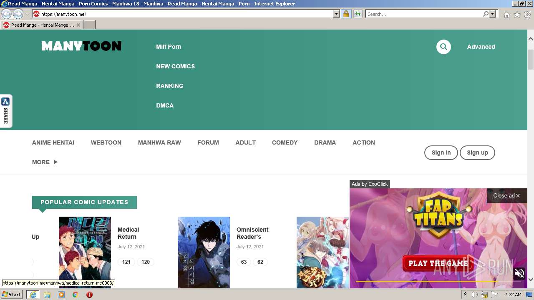Open chapter 121 of Medical Return
The width and height of the screenshot is (534, 300).
tap(126, 262)
